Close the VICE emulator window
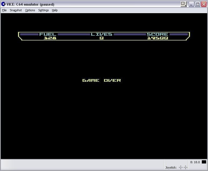This screenshot has height=171, width=208. [x=204, y=4]
